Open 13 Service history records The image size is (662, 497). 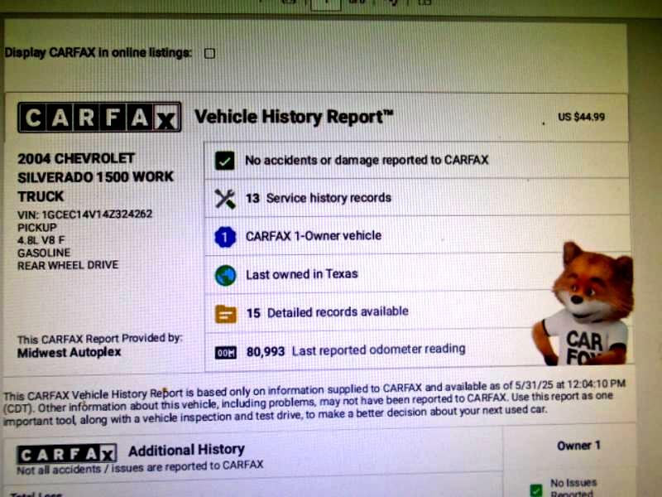pyautogui.click(x=416, y=198)
